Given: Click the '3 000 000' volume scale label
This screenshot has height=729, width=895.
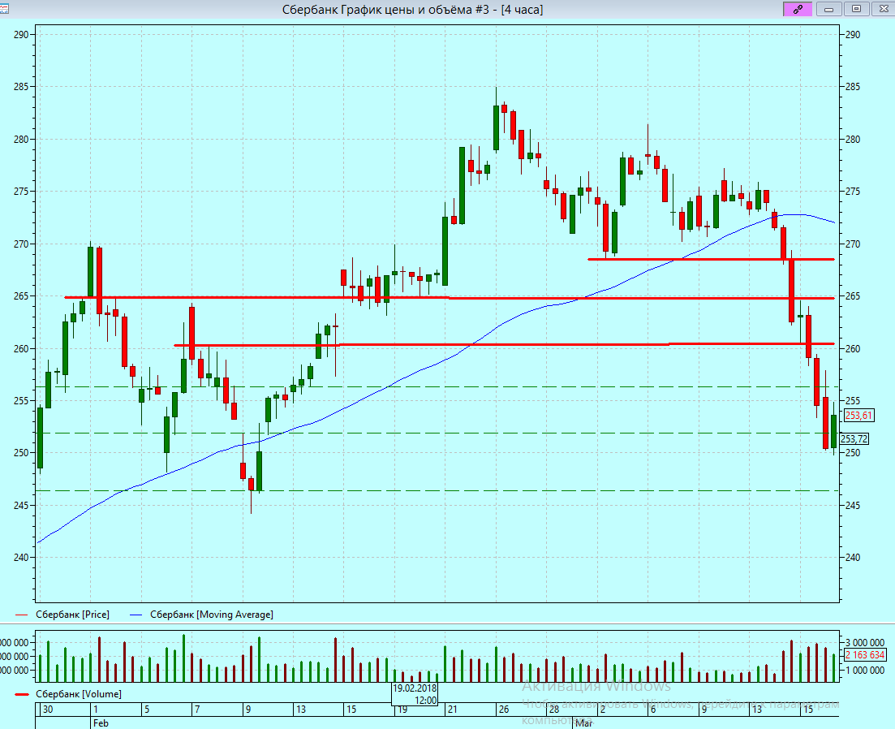Looking at the screenshot, I should [865, 643].
